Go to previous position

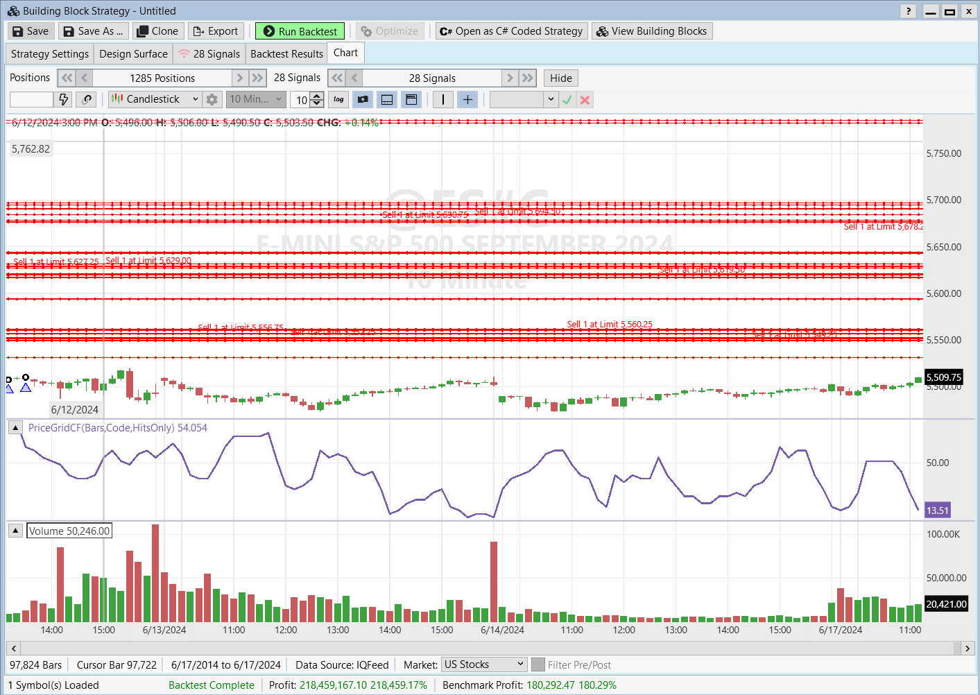click(84, 78)
